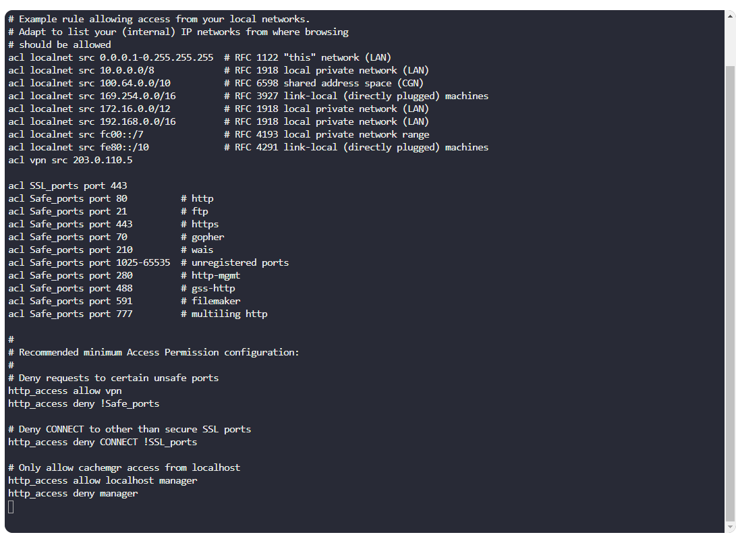Click the scrollbar up arrow
The height and width of the screenshot is (541, 736).
point(731,16)
